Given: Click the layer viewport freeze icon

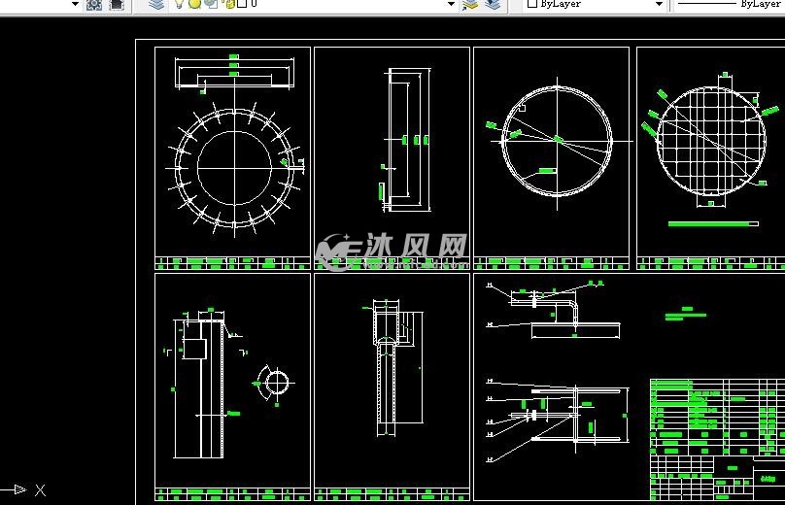Looking at the screenshot, I should [x=211, y=4].
